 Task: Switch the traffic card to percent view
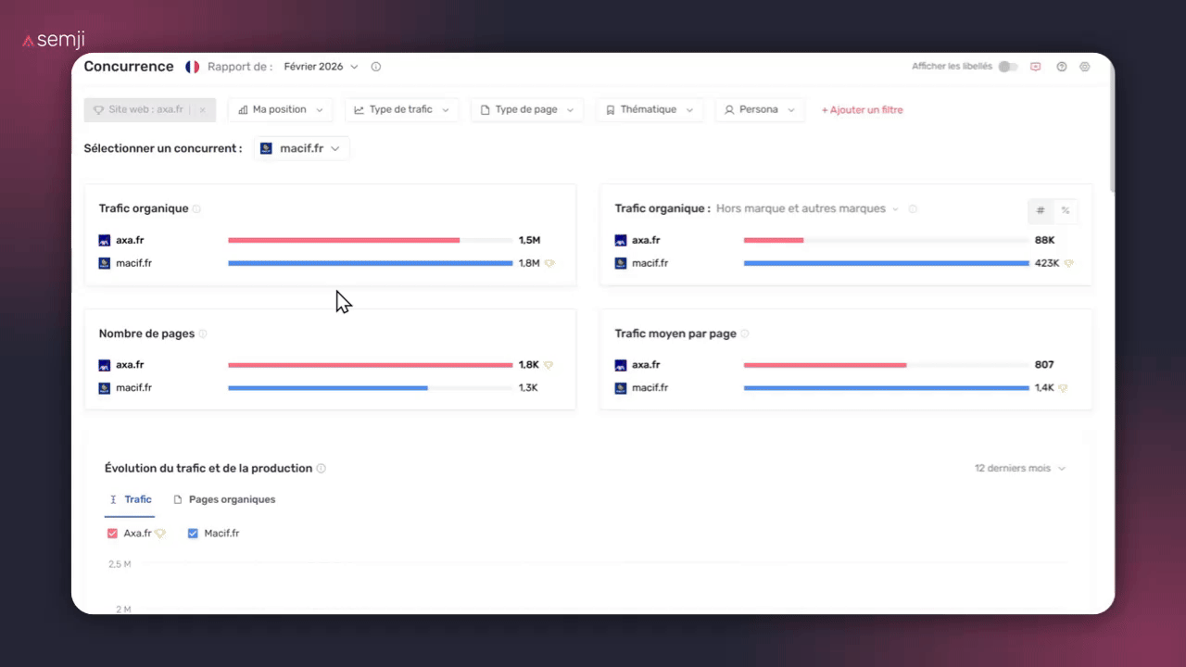point(1065,211)
